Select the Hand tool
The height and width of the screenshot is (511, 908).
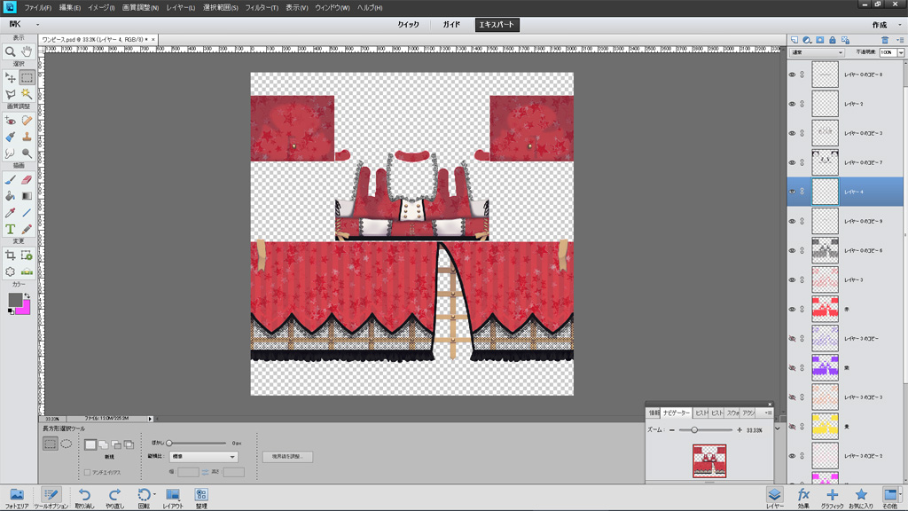(27, 51)
